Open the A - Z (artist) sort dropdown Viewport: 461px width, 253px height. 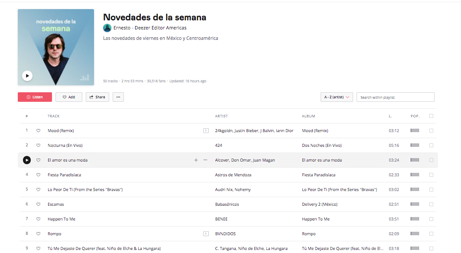tap(337, 97)
